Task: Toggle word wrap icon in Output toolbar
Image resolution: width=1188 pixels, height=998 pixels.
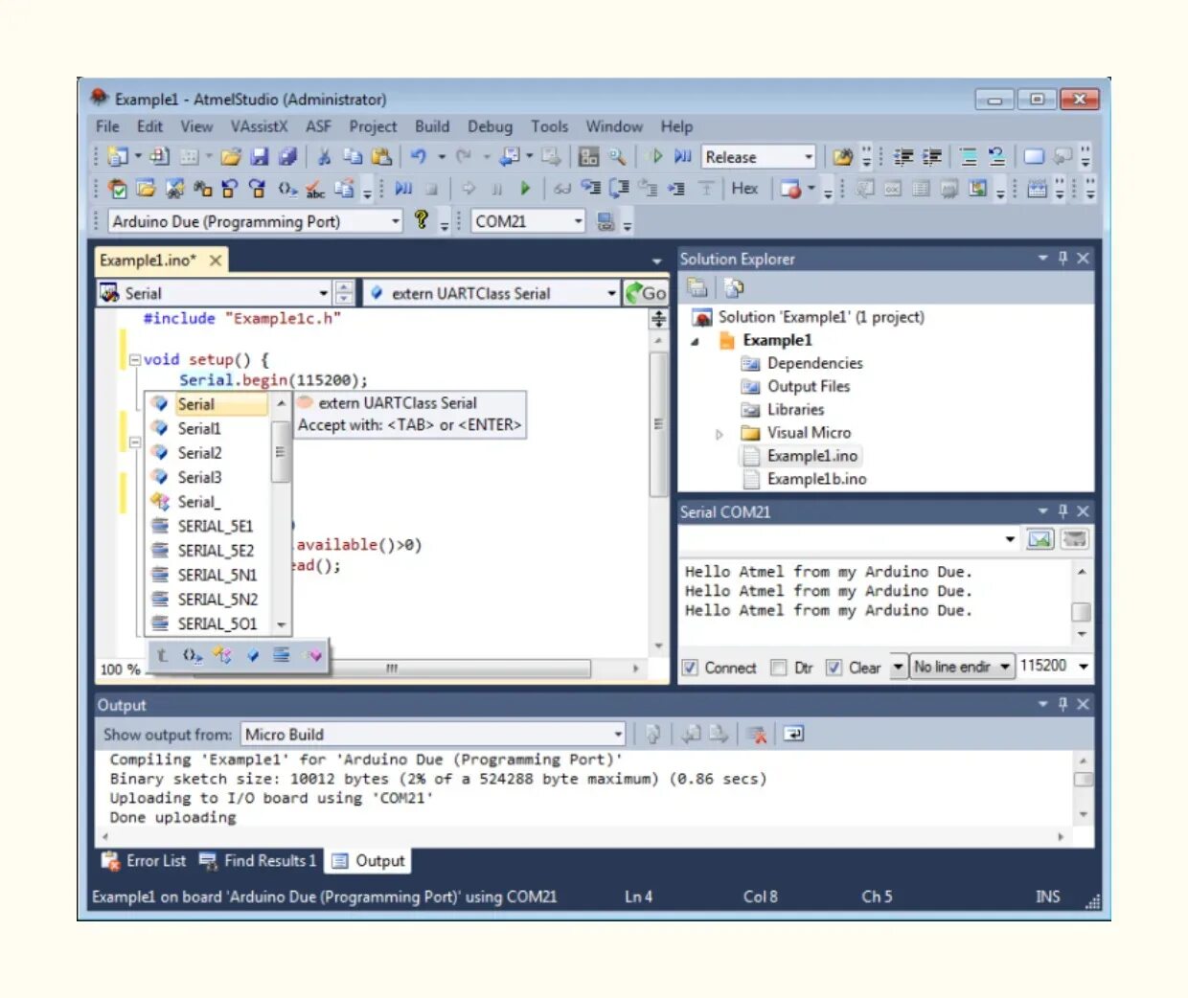Action: click(x=793, y=735)
